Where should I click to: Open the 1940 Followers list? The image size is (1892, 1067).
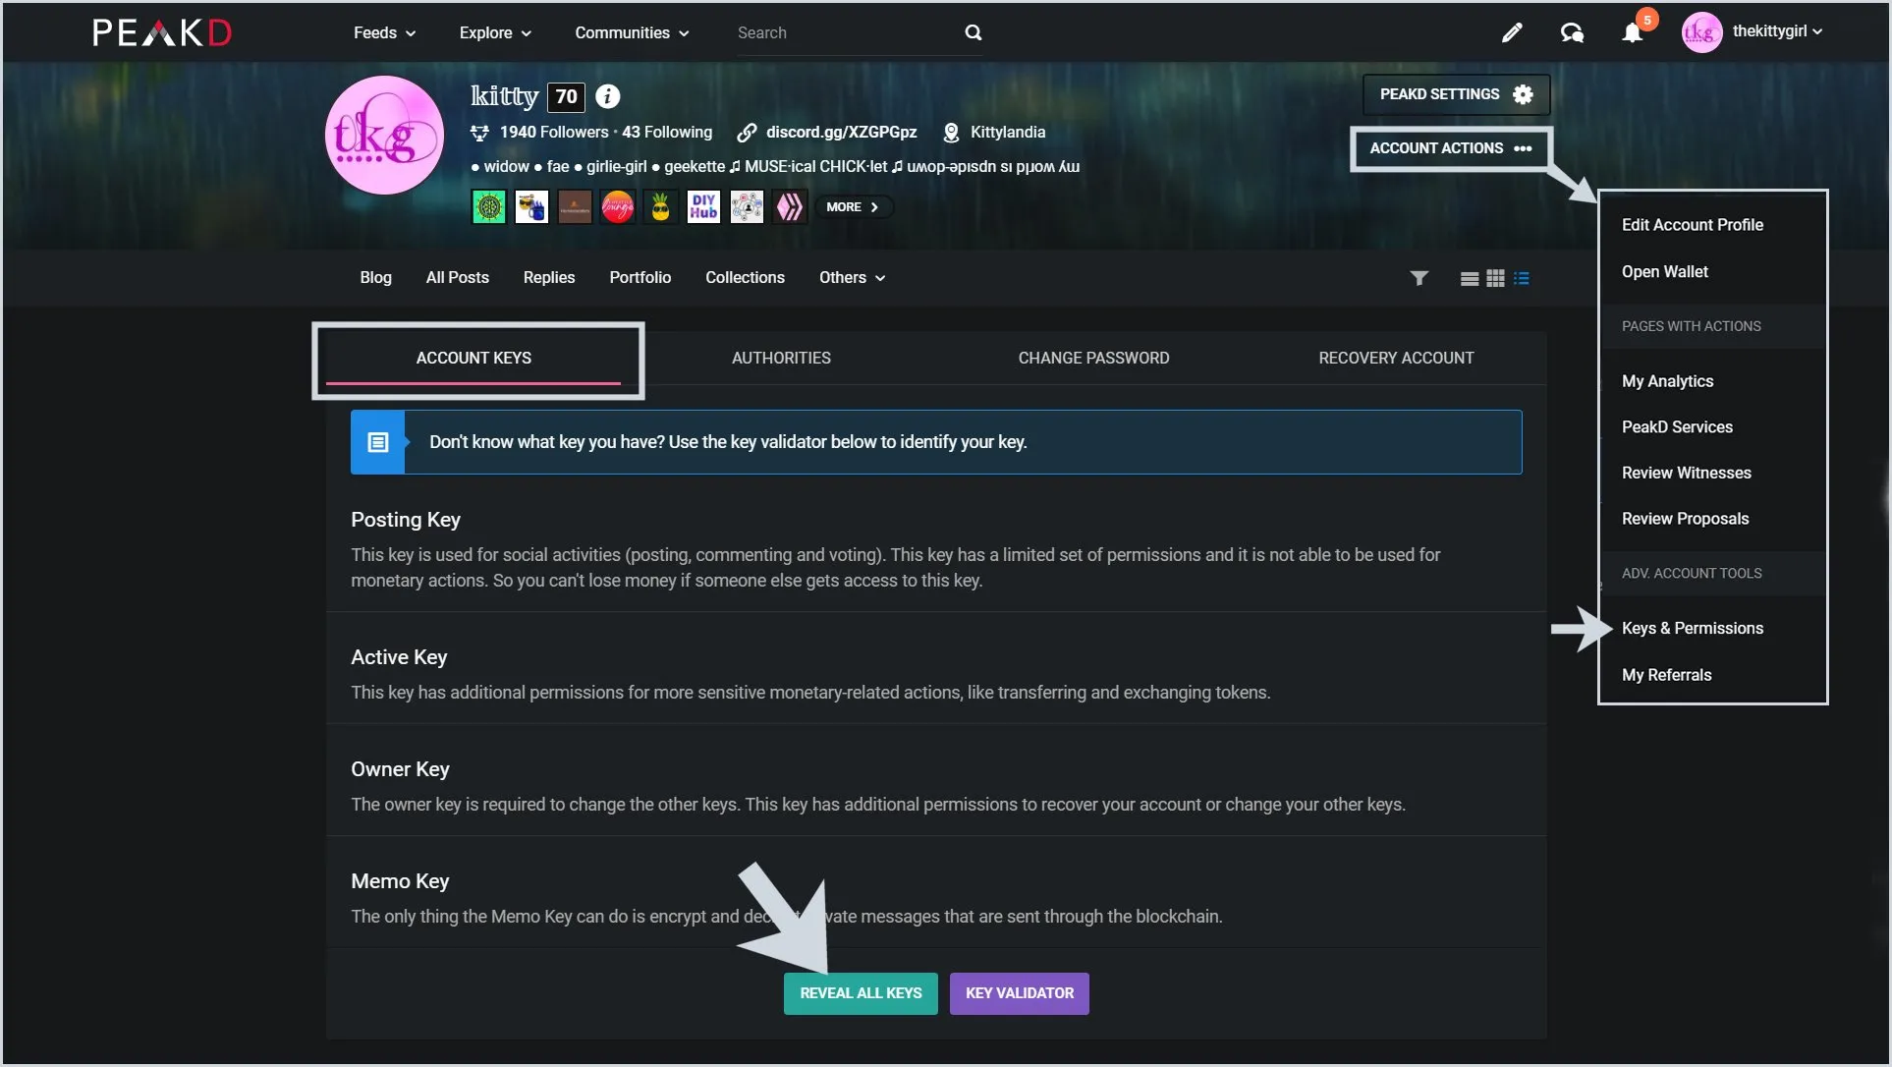554,132
